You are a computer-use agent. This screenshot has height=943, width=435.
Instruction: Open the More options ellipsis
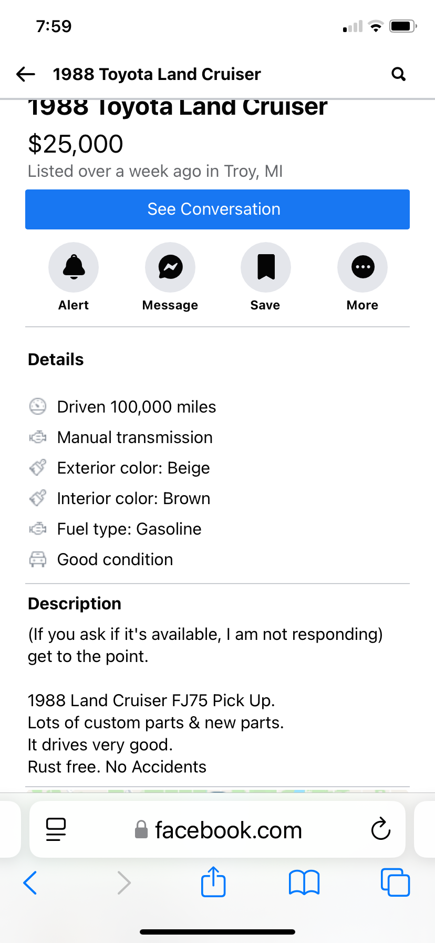pyautogui.click(x=362, y=267)
